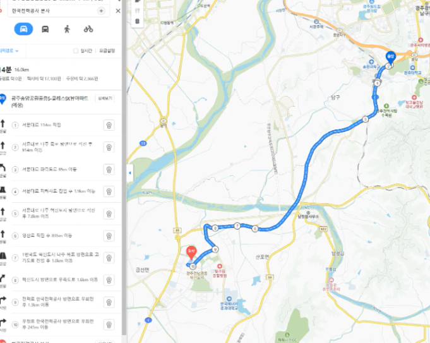Add a waypoint with the plus icon
430x343 pixels.
101,11
